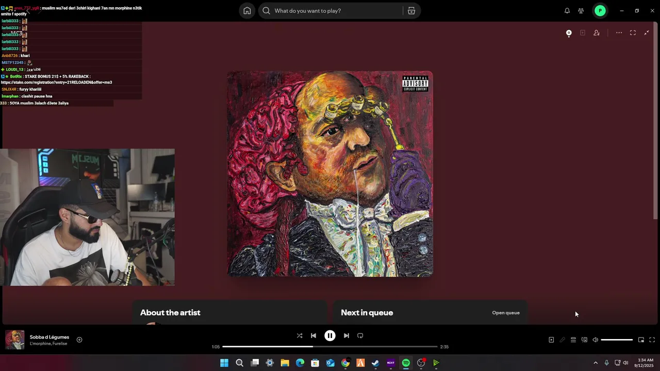The height and width of the screenshot is (371, 660).
Task: Open the Queue icon in the player bar
Action: (573, 340)
